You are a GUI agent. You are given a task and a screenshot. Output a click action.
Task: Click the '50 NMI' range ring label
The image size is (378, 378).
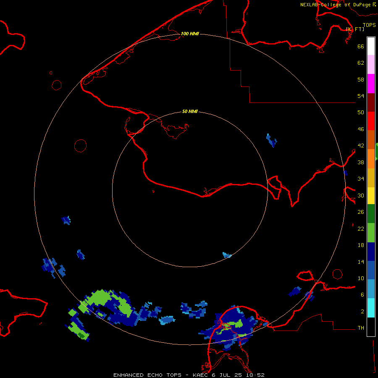(190, 111)
